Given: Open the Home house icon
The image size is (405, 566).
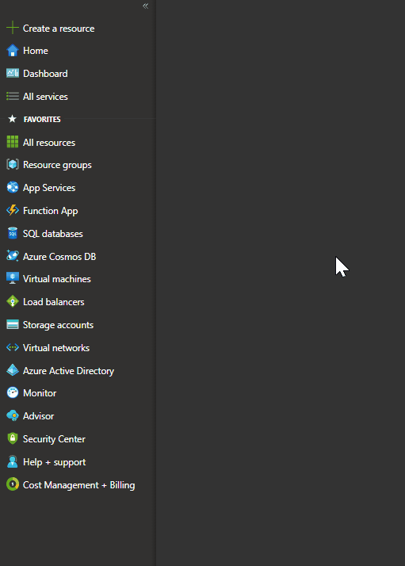Looking at the screenshot, I should [13, 51].
